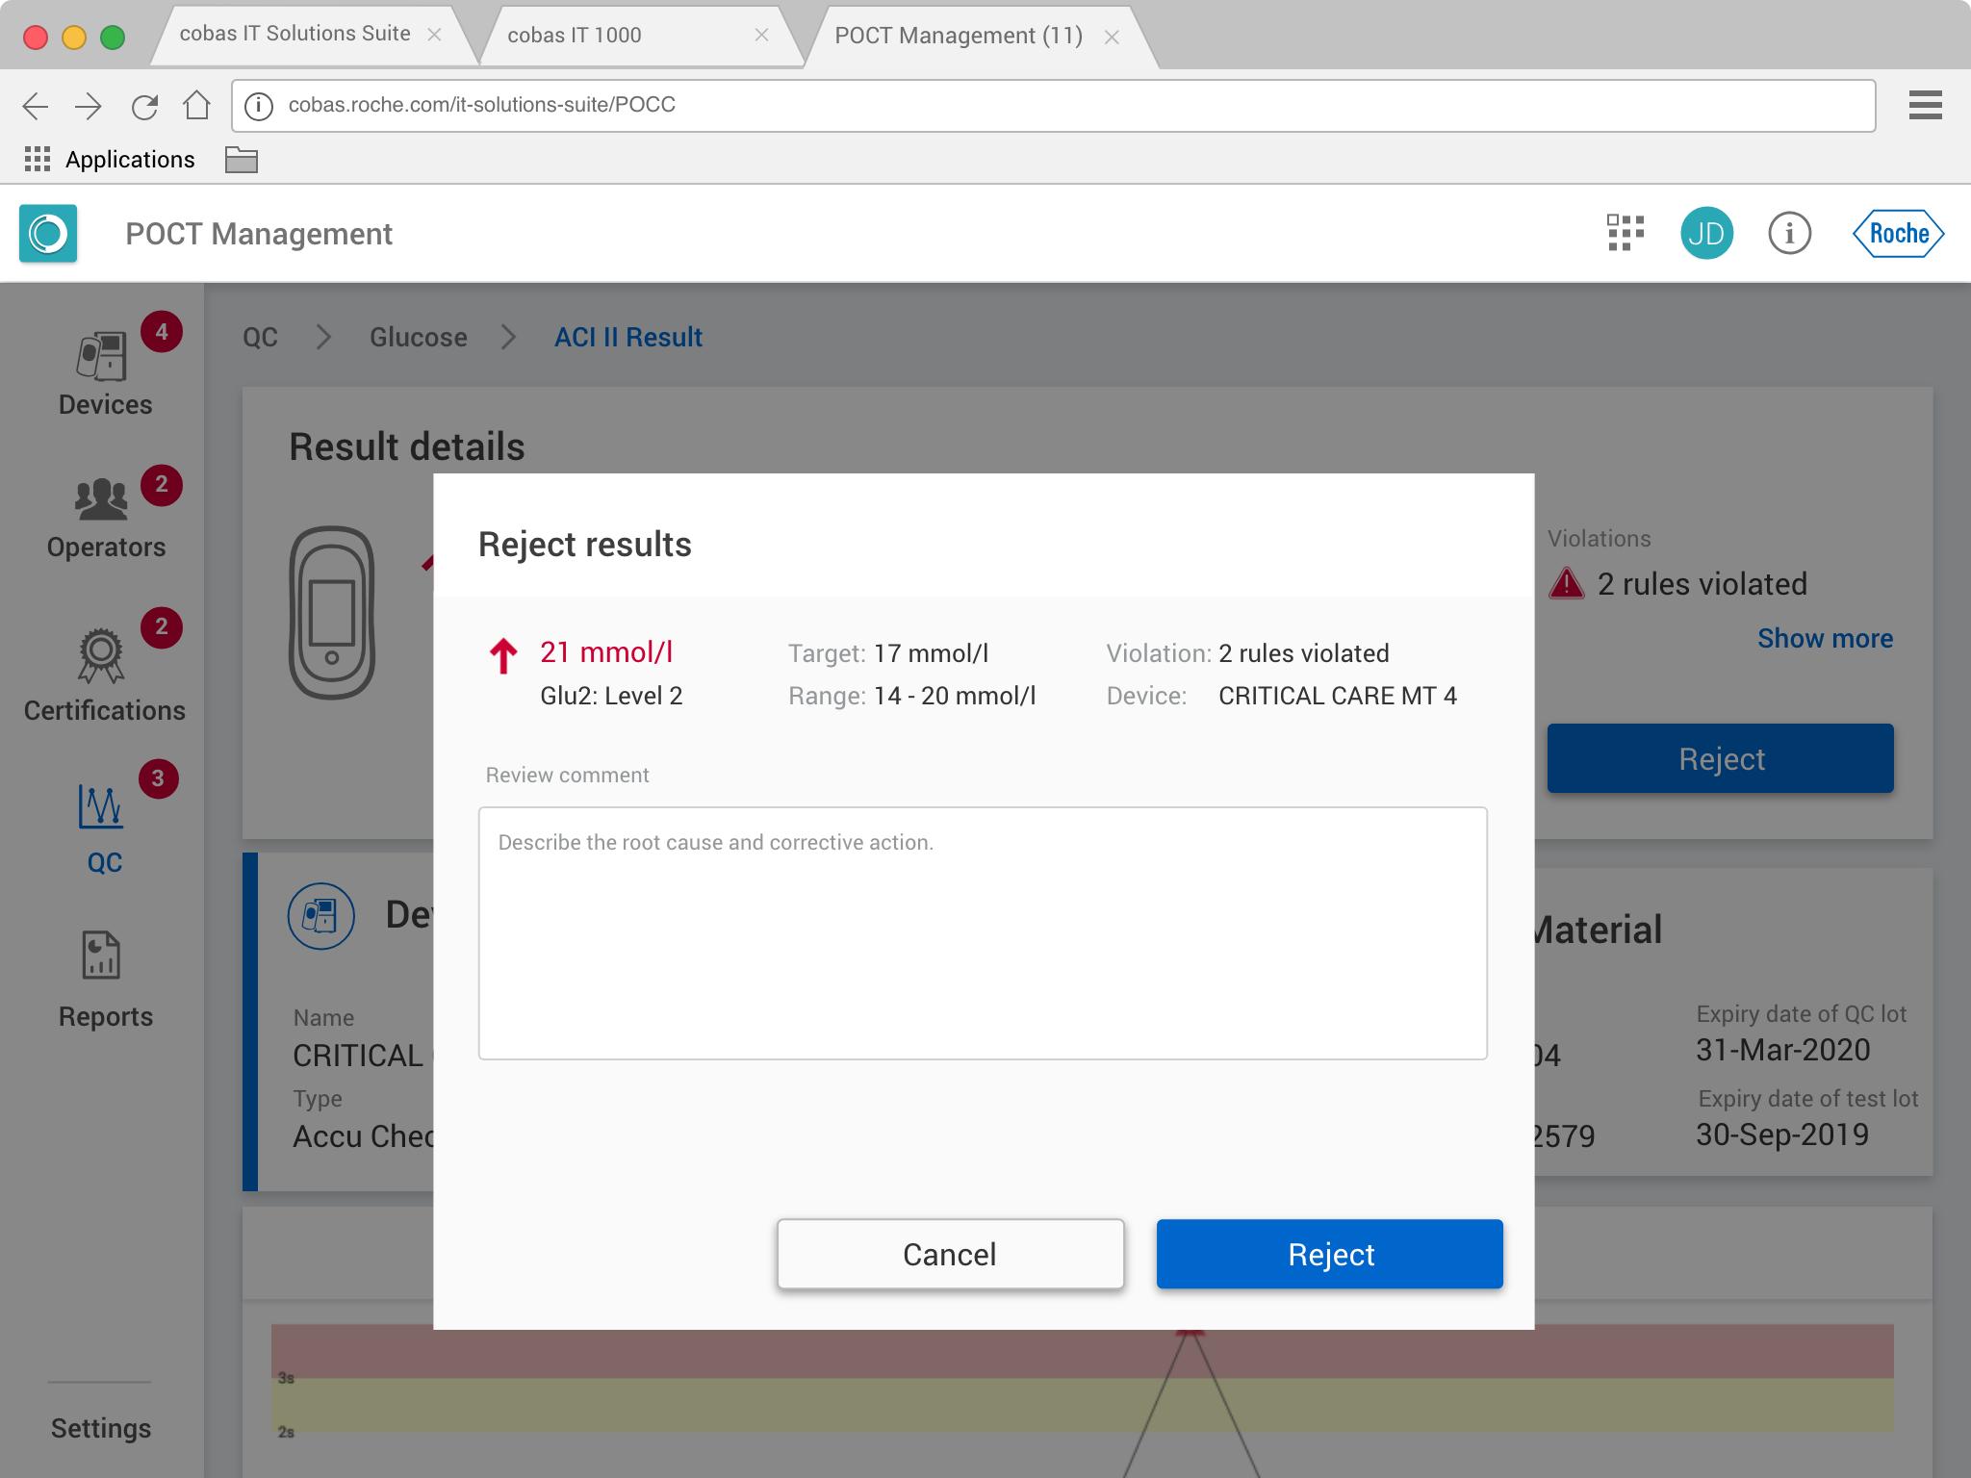Viewport: 1971px width, 1478px height.
Task: Switch to cobas IT 1000 tab
Action: click(x=575, y=36)
